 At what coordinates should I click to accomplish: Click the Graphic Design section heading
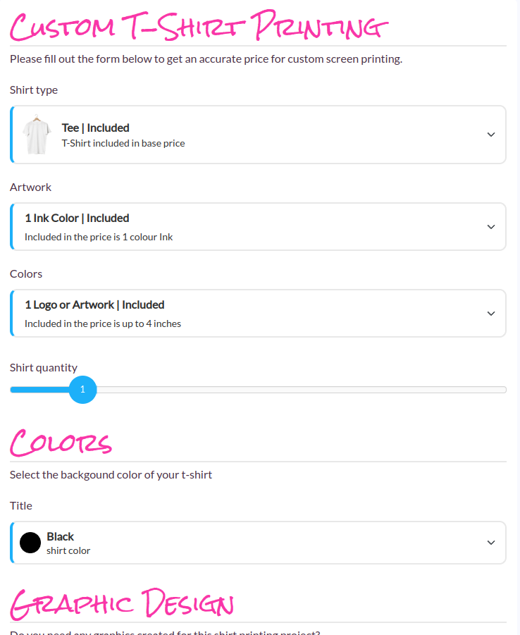click(121, 604)
